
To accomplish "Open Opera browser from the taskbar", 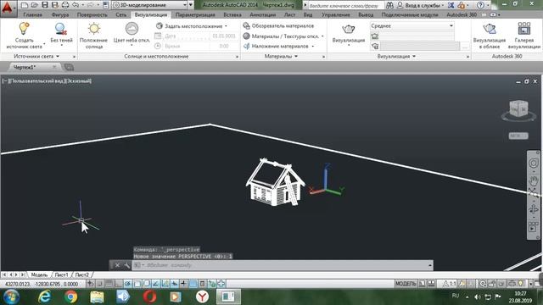I will 149,297.
